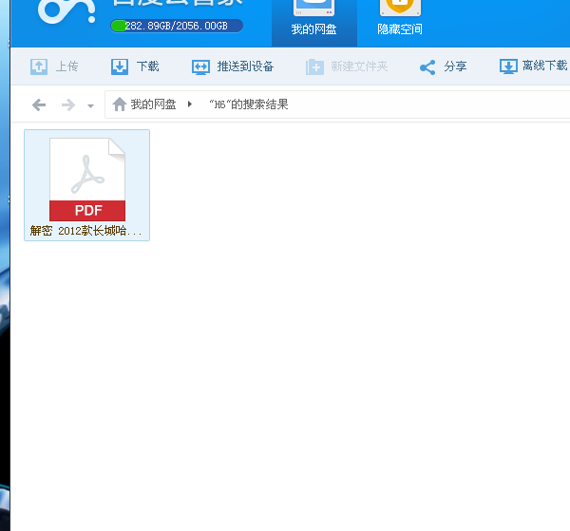The width and height of the screenshot is (570, 531).
Task: Click the 上传 text label
Action: (x=66, y=66)
